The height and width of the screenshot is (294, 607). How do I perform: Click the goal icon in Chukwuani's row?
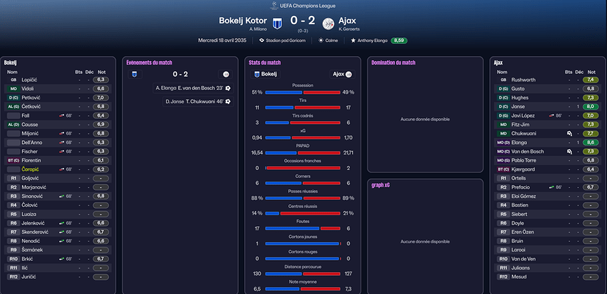click(x=569, y=133)
